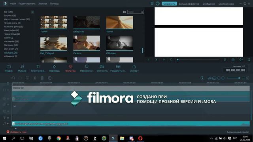
Task: Open the Медиа media library tab
Action: pos(9,68)
